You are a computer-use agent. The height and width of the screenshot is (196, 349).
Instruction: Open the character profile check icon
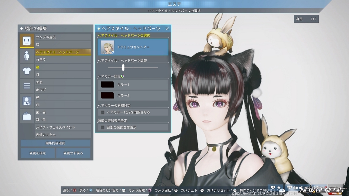pos(27,101)
